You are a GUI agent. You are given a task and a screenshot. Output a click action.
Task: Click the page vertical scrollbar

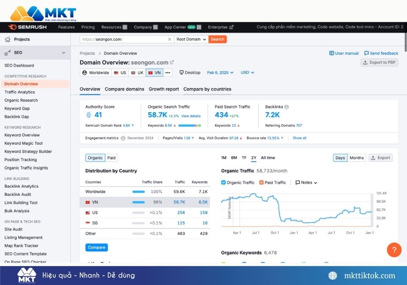coord(405,42)
